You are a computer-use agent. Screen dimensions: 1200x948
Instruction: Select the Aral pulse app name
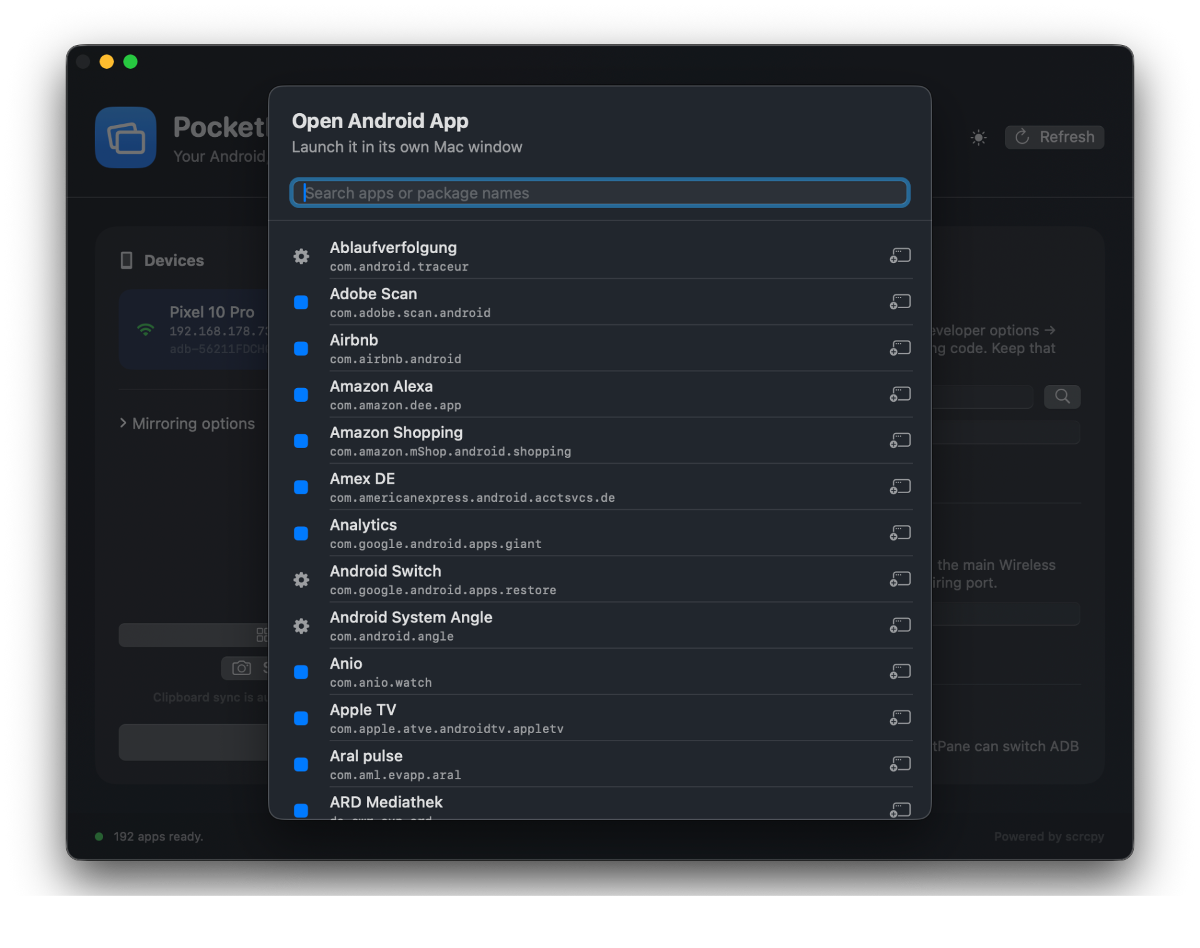click(366, 756)
